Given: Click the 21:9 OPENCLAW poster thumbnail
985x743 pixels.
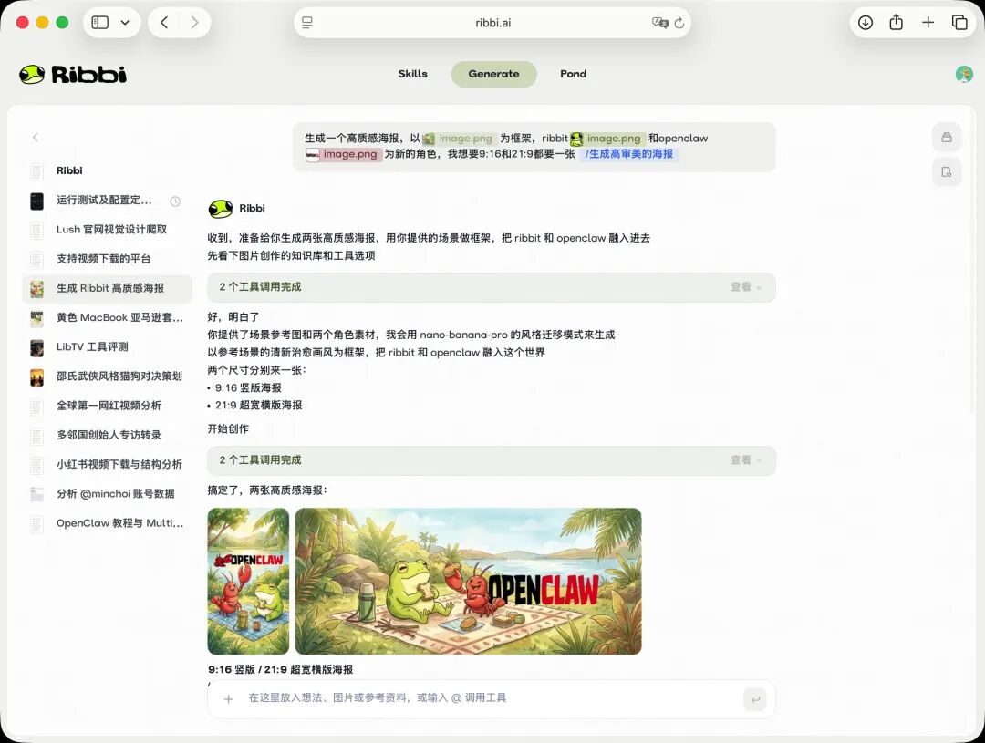Looking at the screenshot, I should click(x=468, y=581).
